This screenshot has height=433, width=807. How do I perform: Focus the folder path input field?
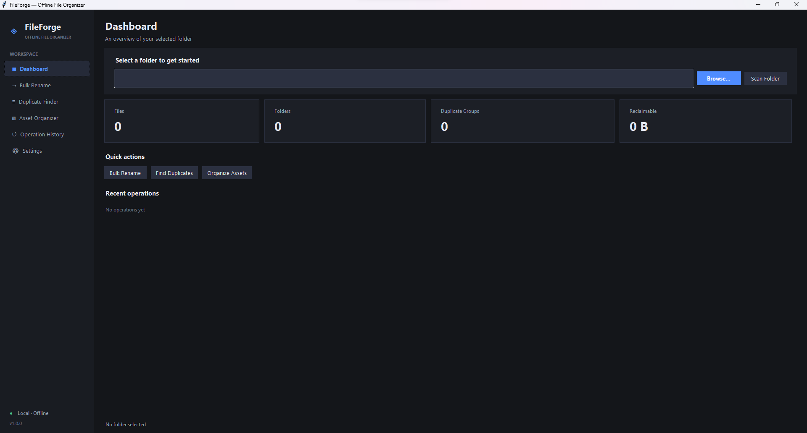coord(403,78)
